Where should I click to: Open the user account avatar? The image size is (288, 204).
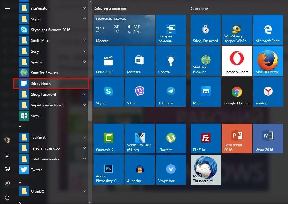pos(7,140)
